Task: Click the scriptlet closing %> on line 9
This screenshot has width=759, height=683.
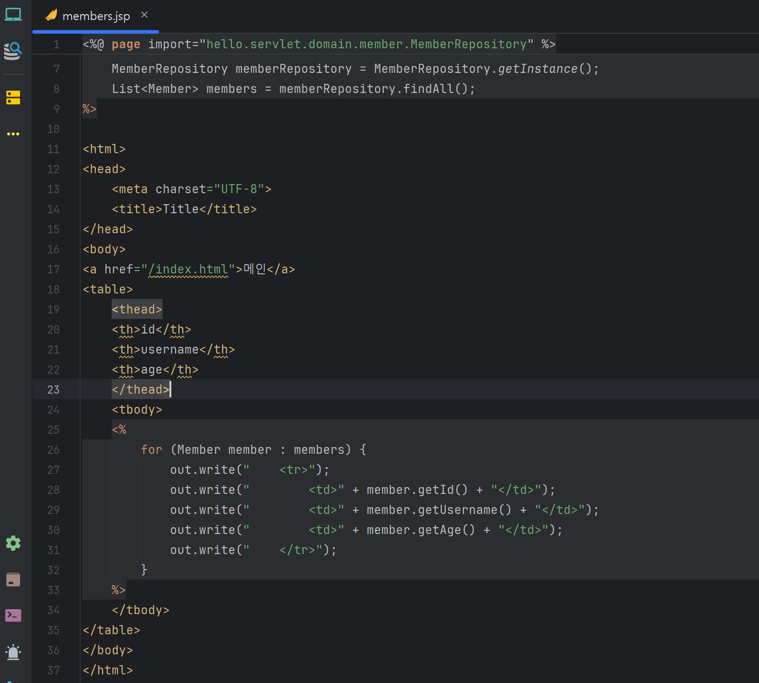Action: [89, 109]
